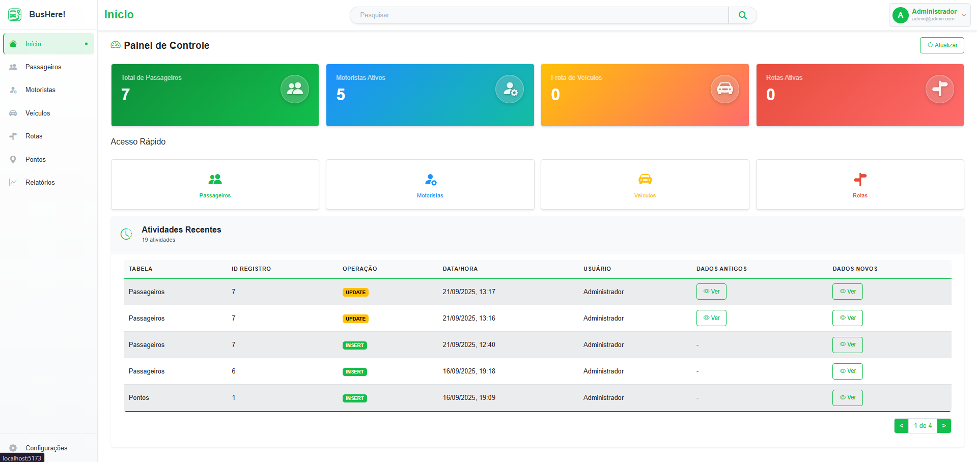Click the Atividades Recentes clock icon
This screenshot has height=462, width=977.
pyautogui.click(x=126, y=234)
